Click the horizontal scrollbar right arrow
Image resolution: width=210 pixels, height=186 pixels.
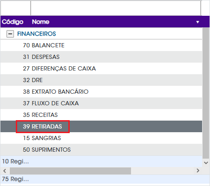(x=198, y=171)
